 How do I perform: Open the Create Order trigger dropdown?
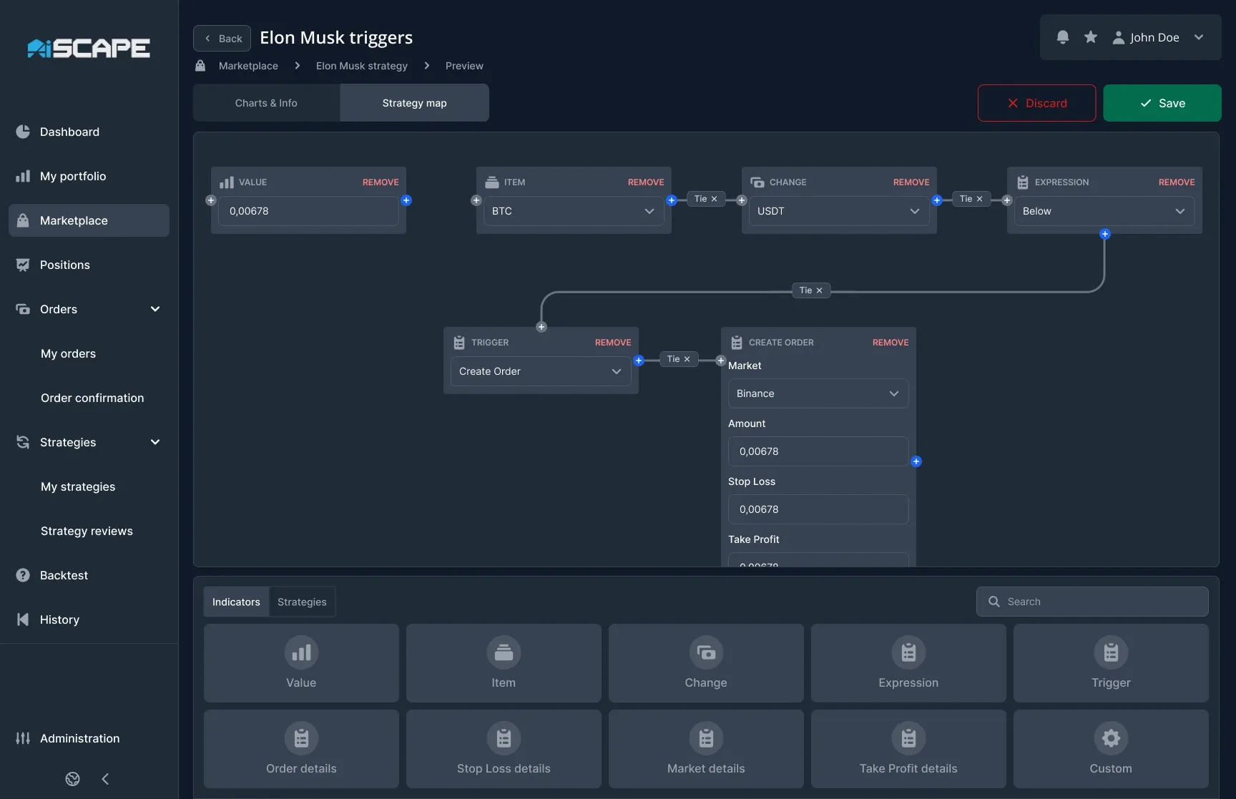[x=541, y=371]
